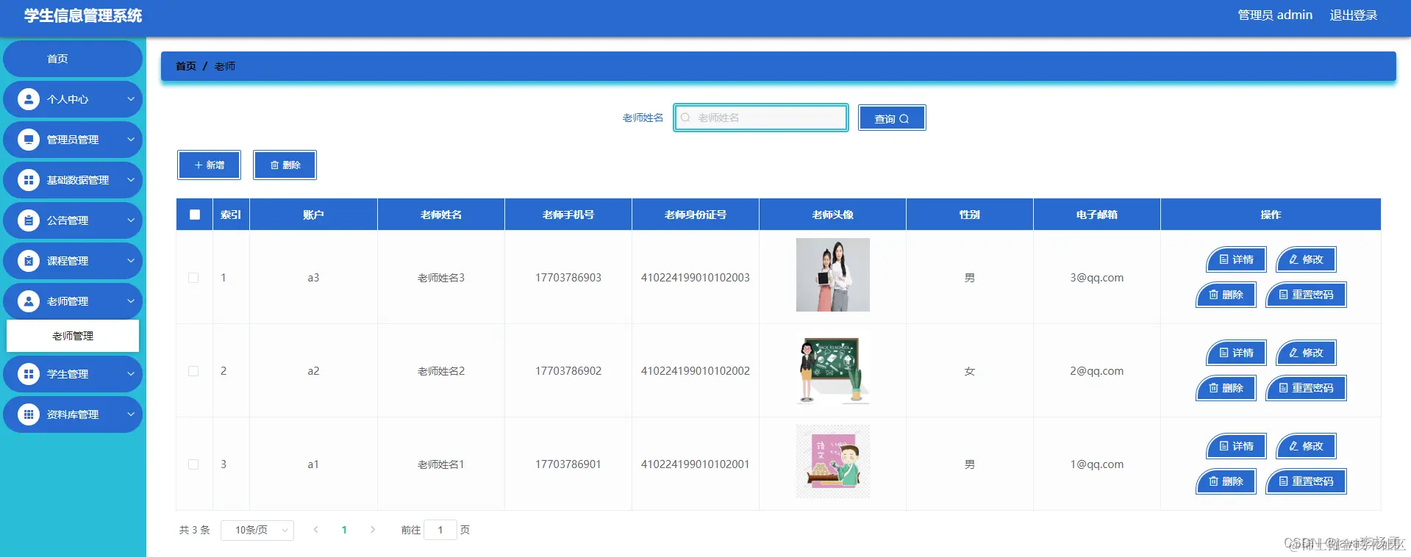Go to previous page arrow

click(x=316, y=530)
